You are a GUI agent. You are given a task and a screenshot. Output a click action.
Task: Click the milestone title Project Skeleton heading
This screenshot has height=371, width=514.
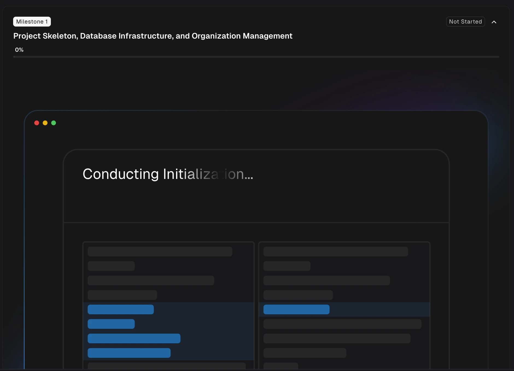click(153, 36)
